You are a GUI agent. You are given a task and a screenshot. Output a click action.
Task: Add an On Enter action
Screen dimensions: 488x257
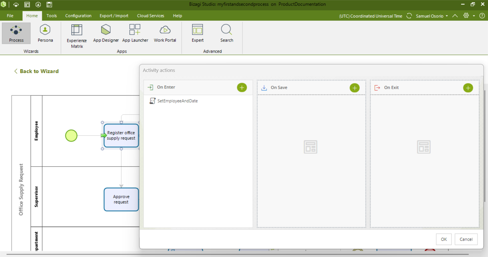coord(242,87)
